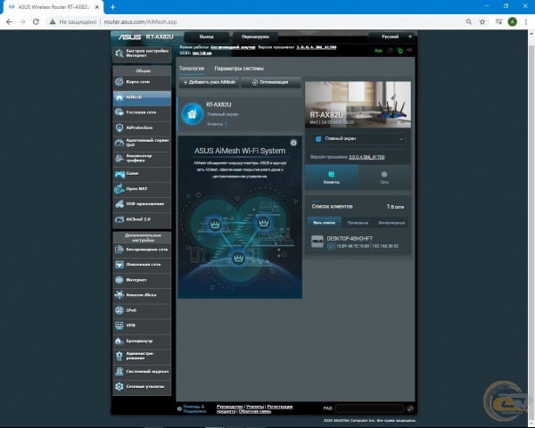Open Wireless (Беспроводная сеть) settings

(x=142, y=250)
